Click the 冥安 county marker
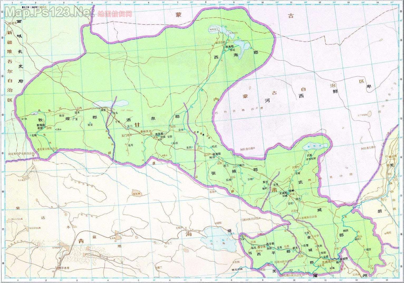404x283 pixels. 90,125
